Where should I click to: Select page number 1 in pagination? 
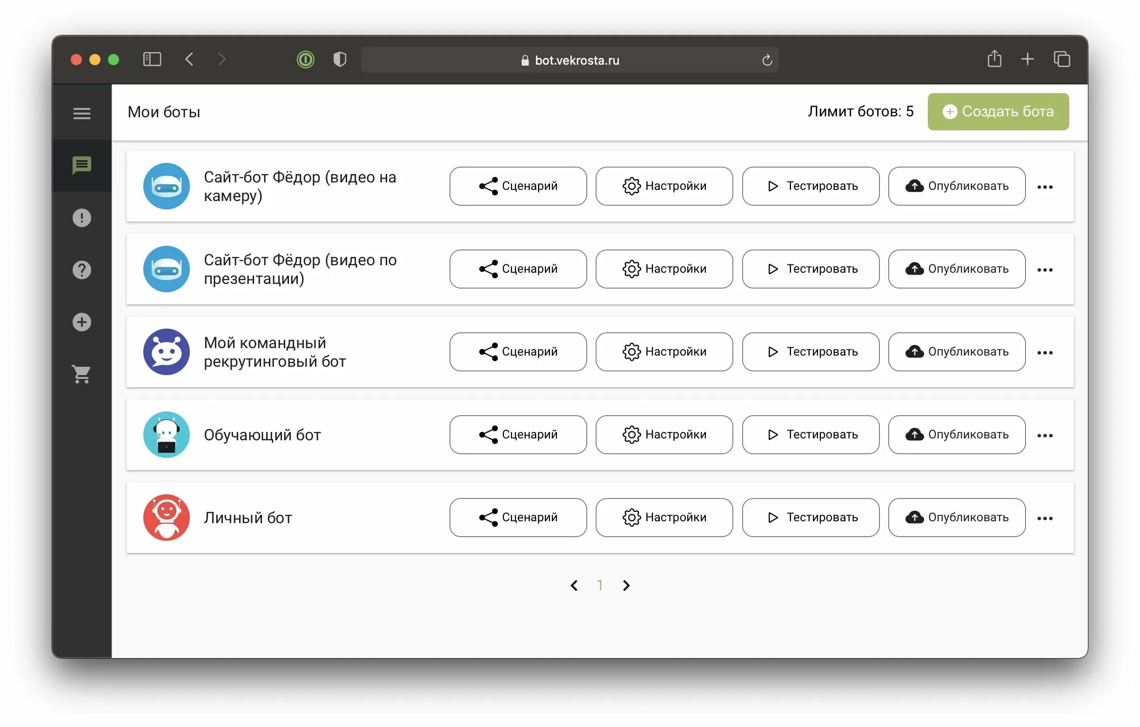point(600,586)
